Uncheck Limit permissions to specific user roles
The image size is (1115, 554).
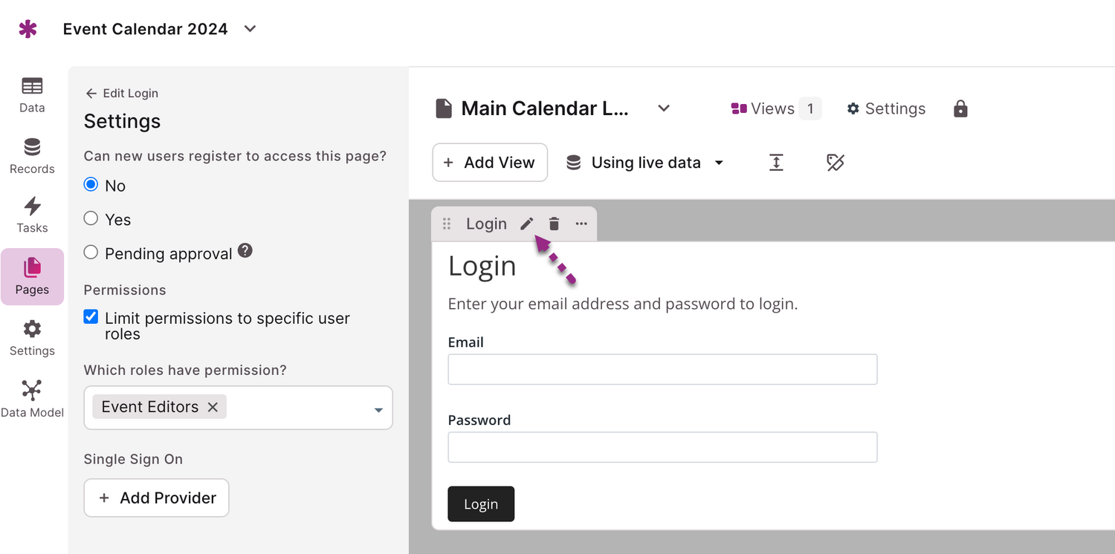pos(91,317)
